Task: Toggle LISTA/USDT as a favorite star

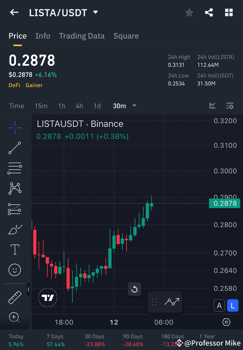Action: pos(189,12)
